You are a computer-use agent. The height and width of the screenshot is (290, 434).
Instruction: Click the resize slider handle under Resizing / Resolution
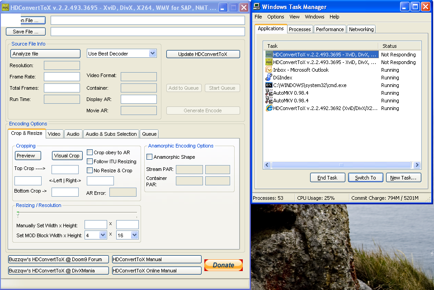pyautogui.click(x=18, y=213)
